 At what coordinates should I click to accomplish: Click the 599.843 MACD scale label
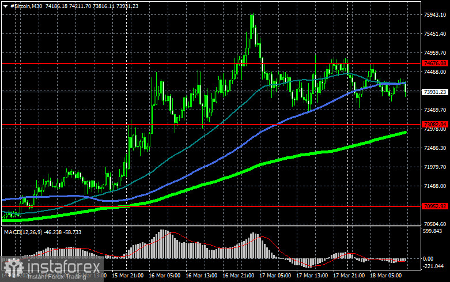[x=433, y=231]
